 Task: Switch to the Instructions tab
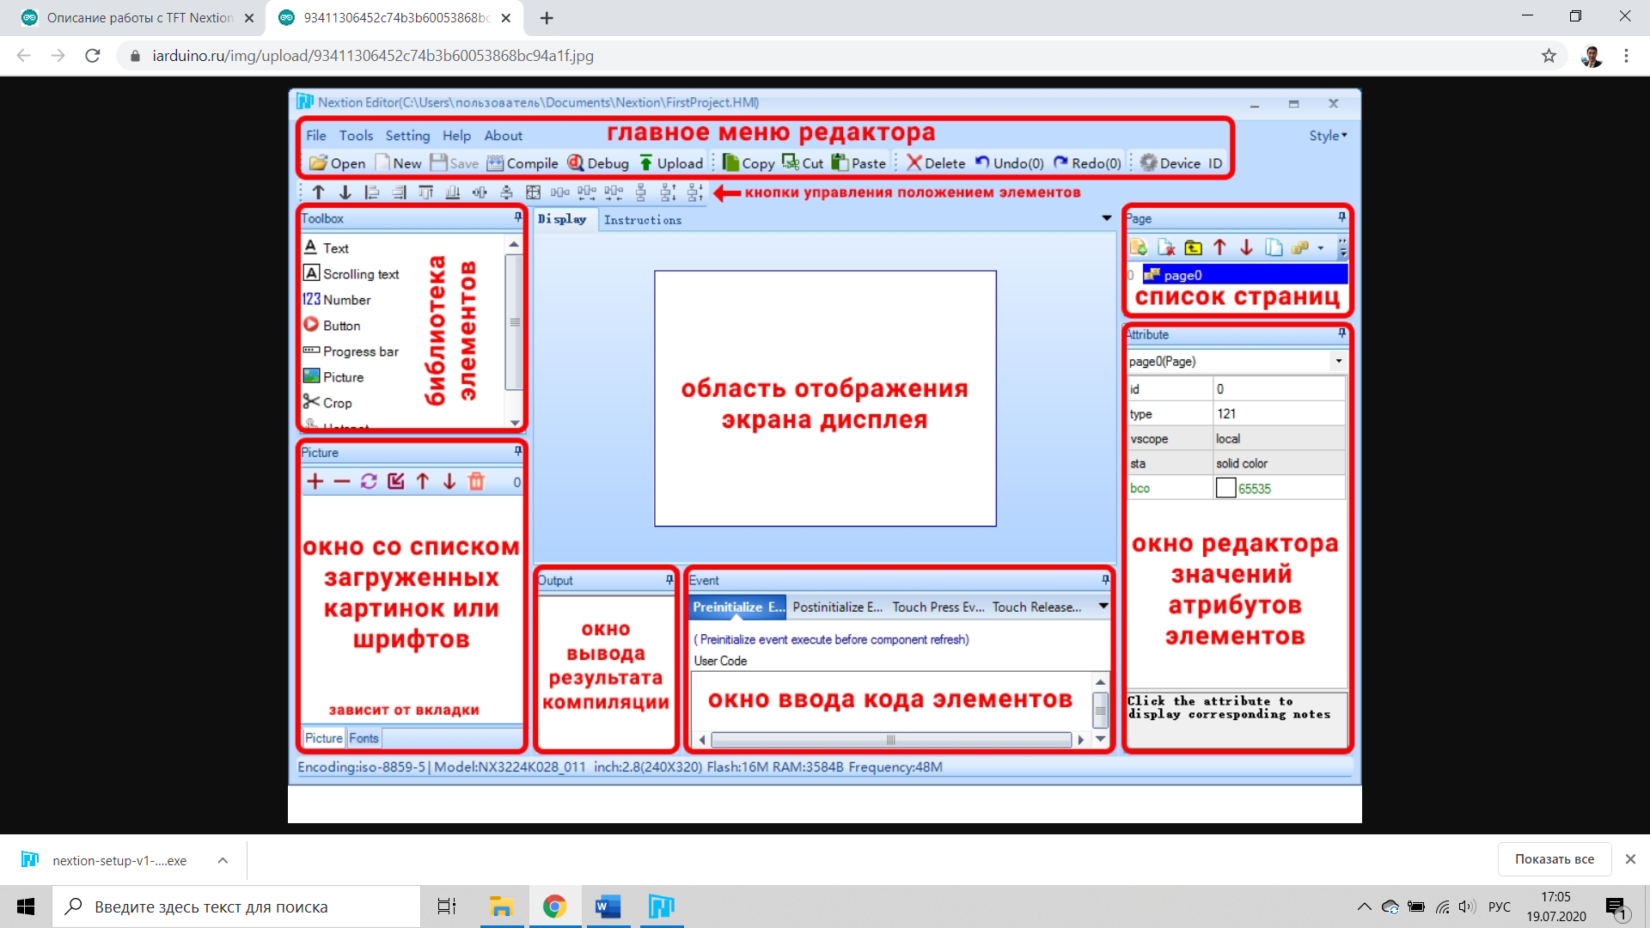[642, 220]
